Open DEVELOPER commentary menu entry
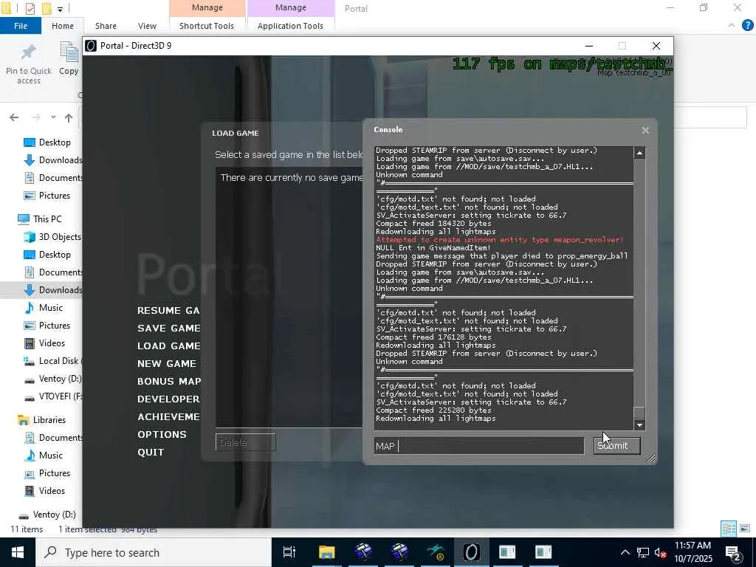Screen dimensions: 756x567 168,399
